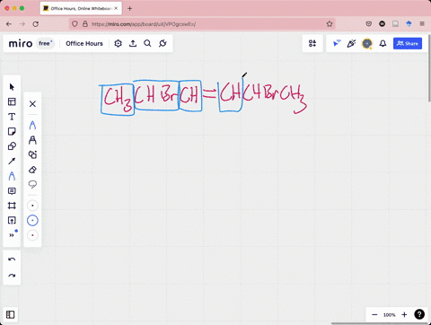Click the 100% zoom level
431x325 pixels.
(x=390, y=315)
